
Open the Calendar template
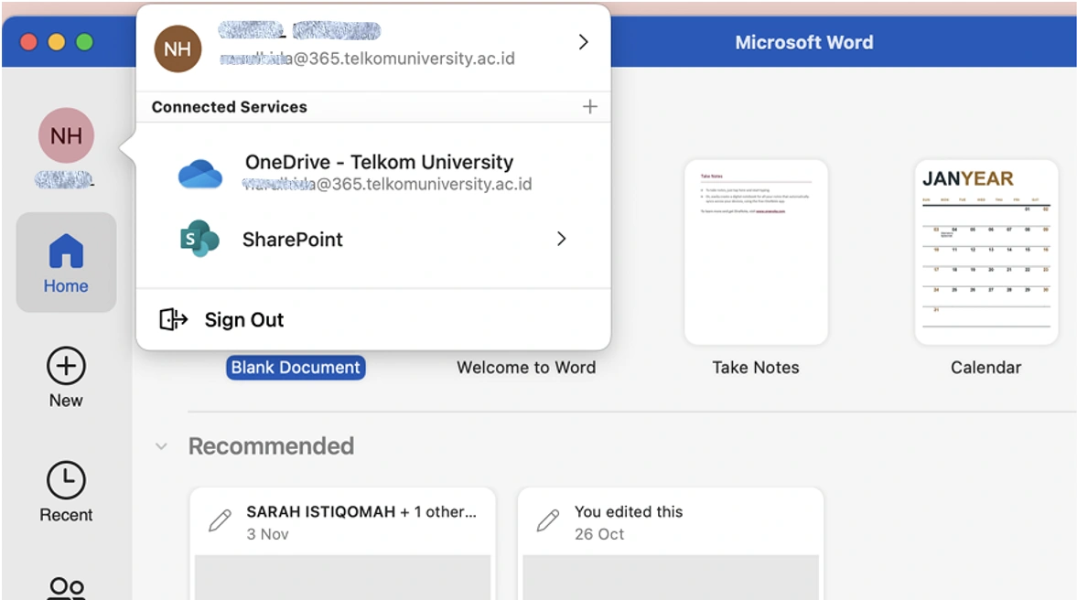tap(985, 253)
